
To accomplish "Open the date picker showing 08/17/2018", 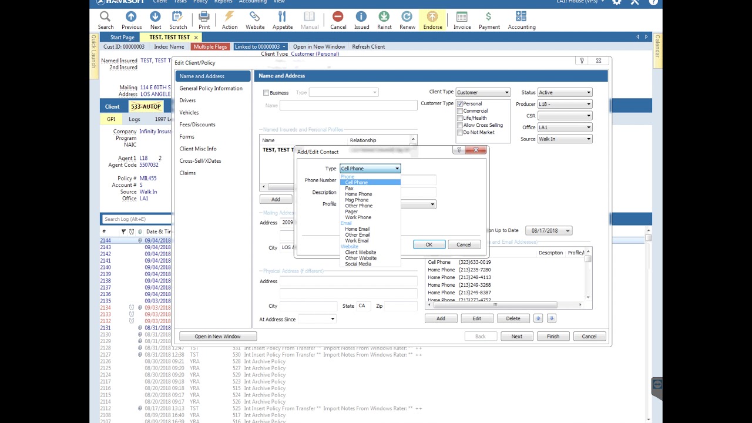I will [568, 231].
